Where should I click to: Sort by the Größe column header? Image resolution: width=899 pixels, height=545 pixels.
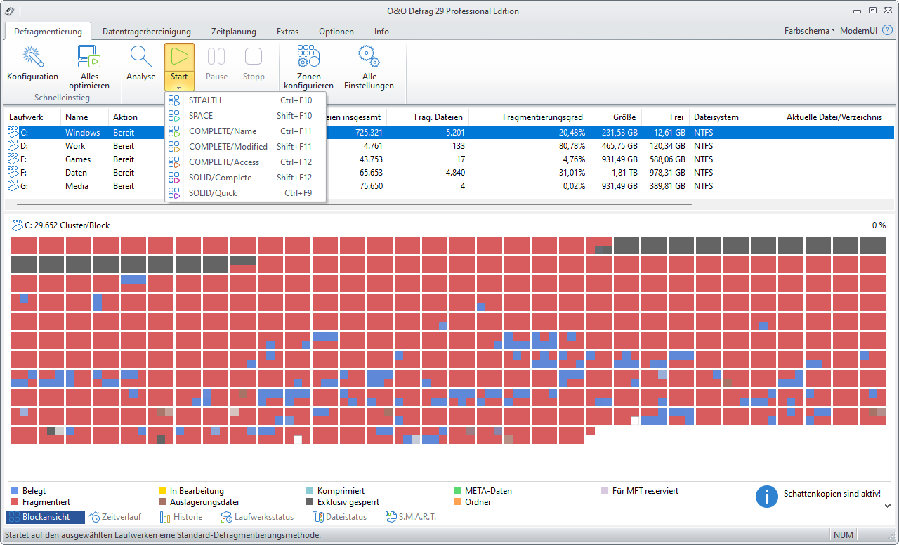[x=615, y=117]
